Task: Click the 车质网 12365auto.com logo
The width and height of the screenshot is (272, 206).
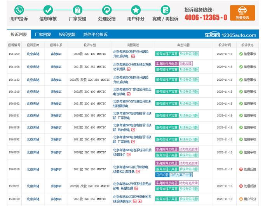Action: [230, 35]
